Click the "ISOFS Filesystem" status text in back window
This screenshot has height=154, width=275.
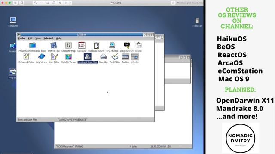click(x=69, y=146)
